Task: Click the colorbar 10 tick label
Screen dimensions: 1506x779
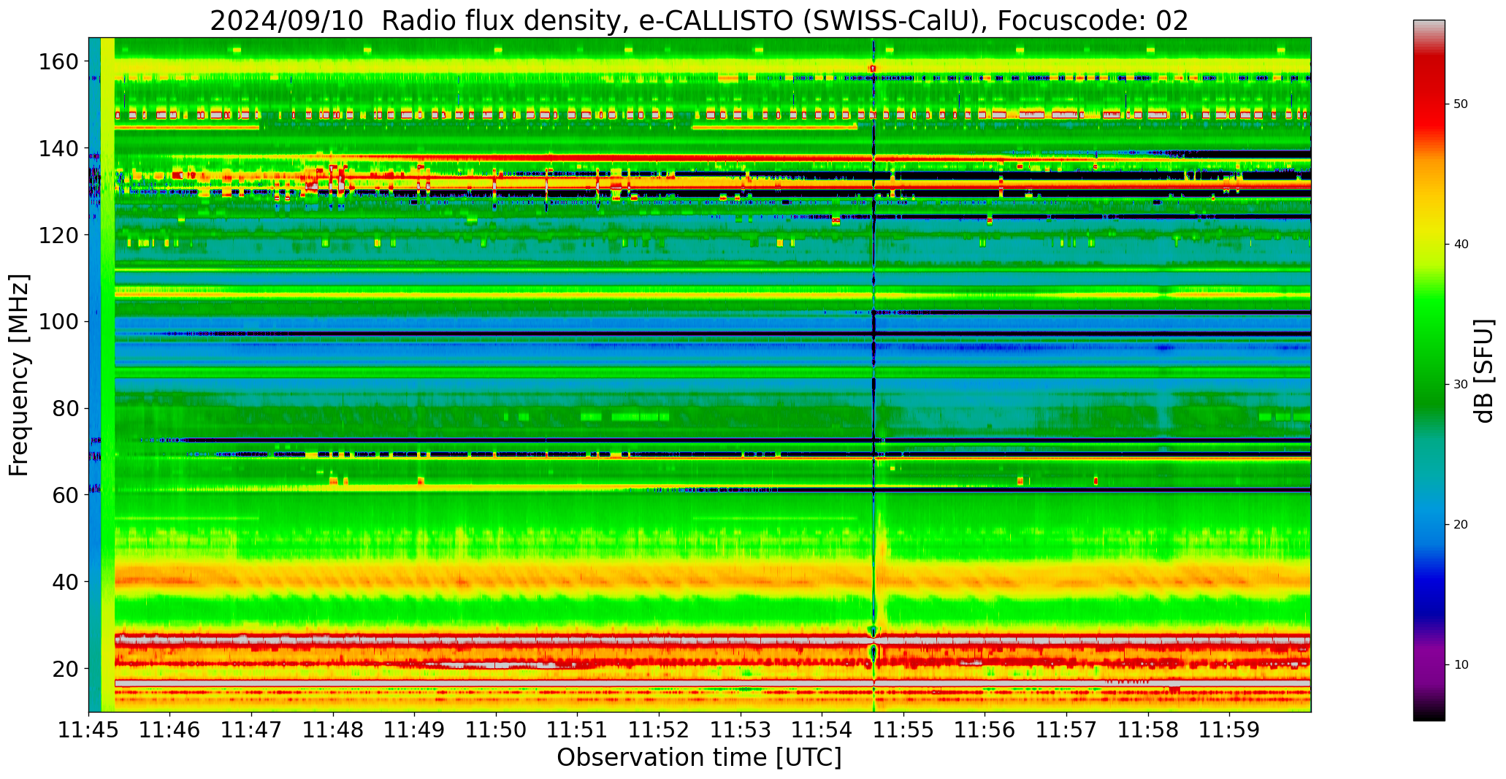Action: pos(1461,665)
